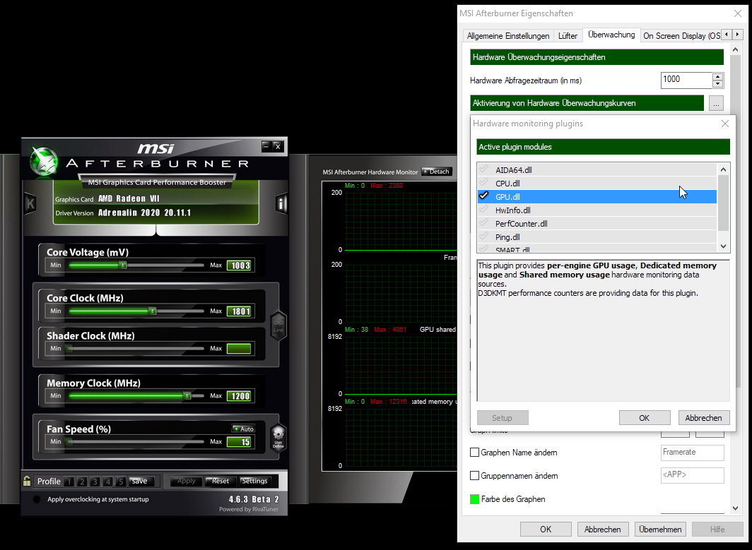Click the Fan Speed slider track
This screenshot has width=752, height=550.
coord(136,442)
